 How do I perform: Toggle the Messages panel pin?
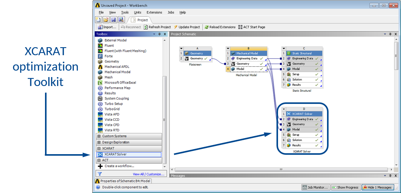[390, 176]
